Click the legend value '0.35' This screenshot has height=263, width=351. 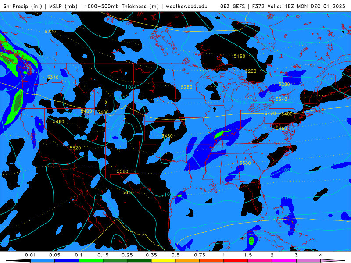(151, 255)
